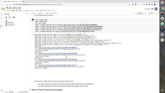This screenshot has height=93, width=165.
Task: Select the MakeItTalk folder name
Action: [11, 23]
